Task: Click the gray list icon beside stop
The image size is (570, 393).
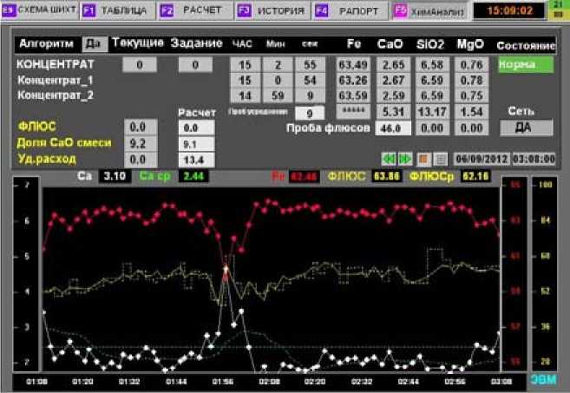Action: 440,159
